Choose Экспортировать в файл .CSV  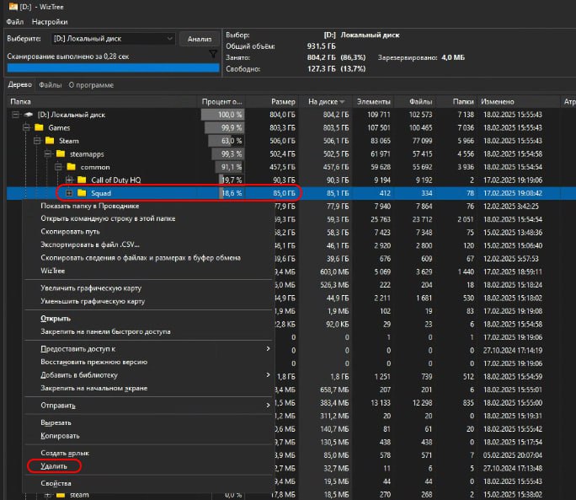point(90,245)
